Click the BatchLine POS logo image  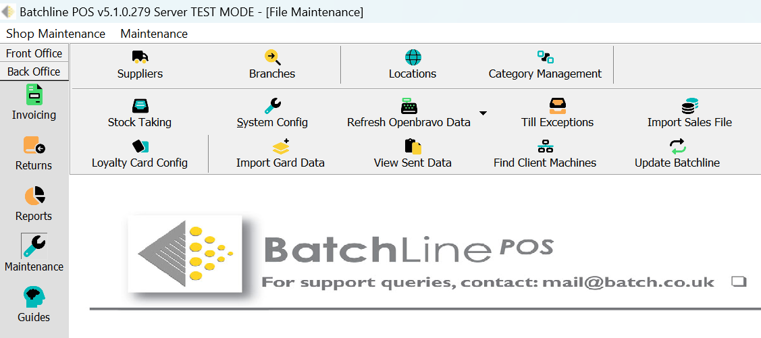(x=185, y=254)
